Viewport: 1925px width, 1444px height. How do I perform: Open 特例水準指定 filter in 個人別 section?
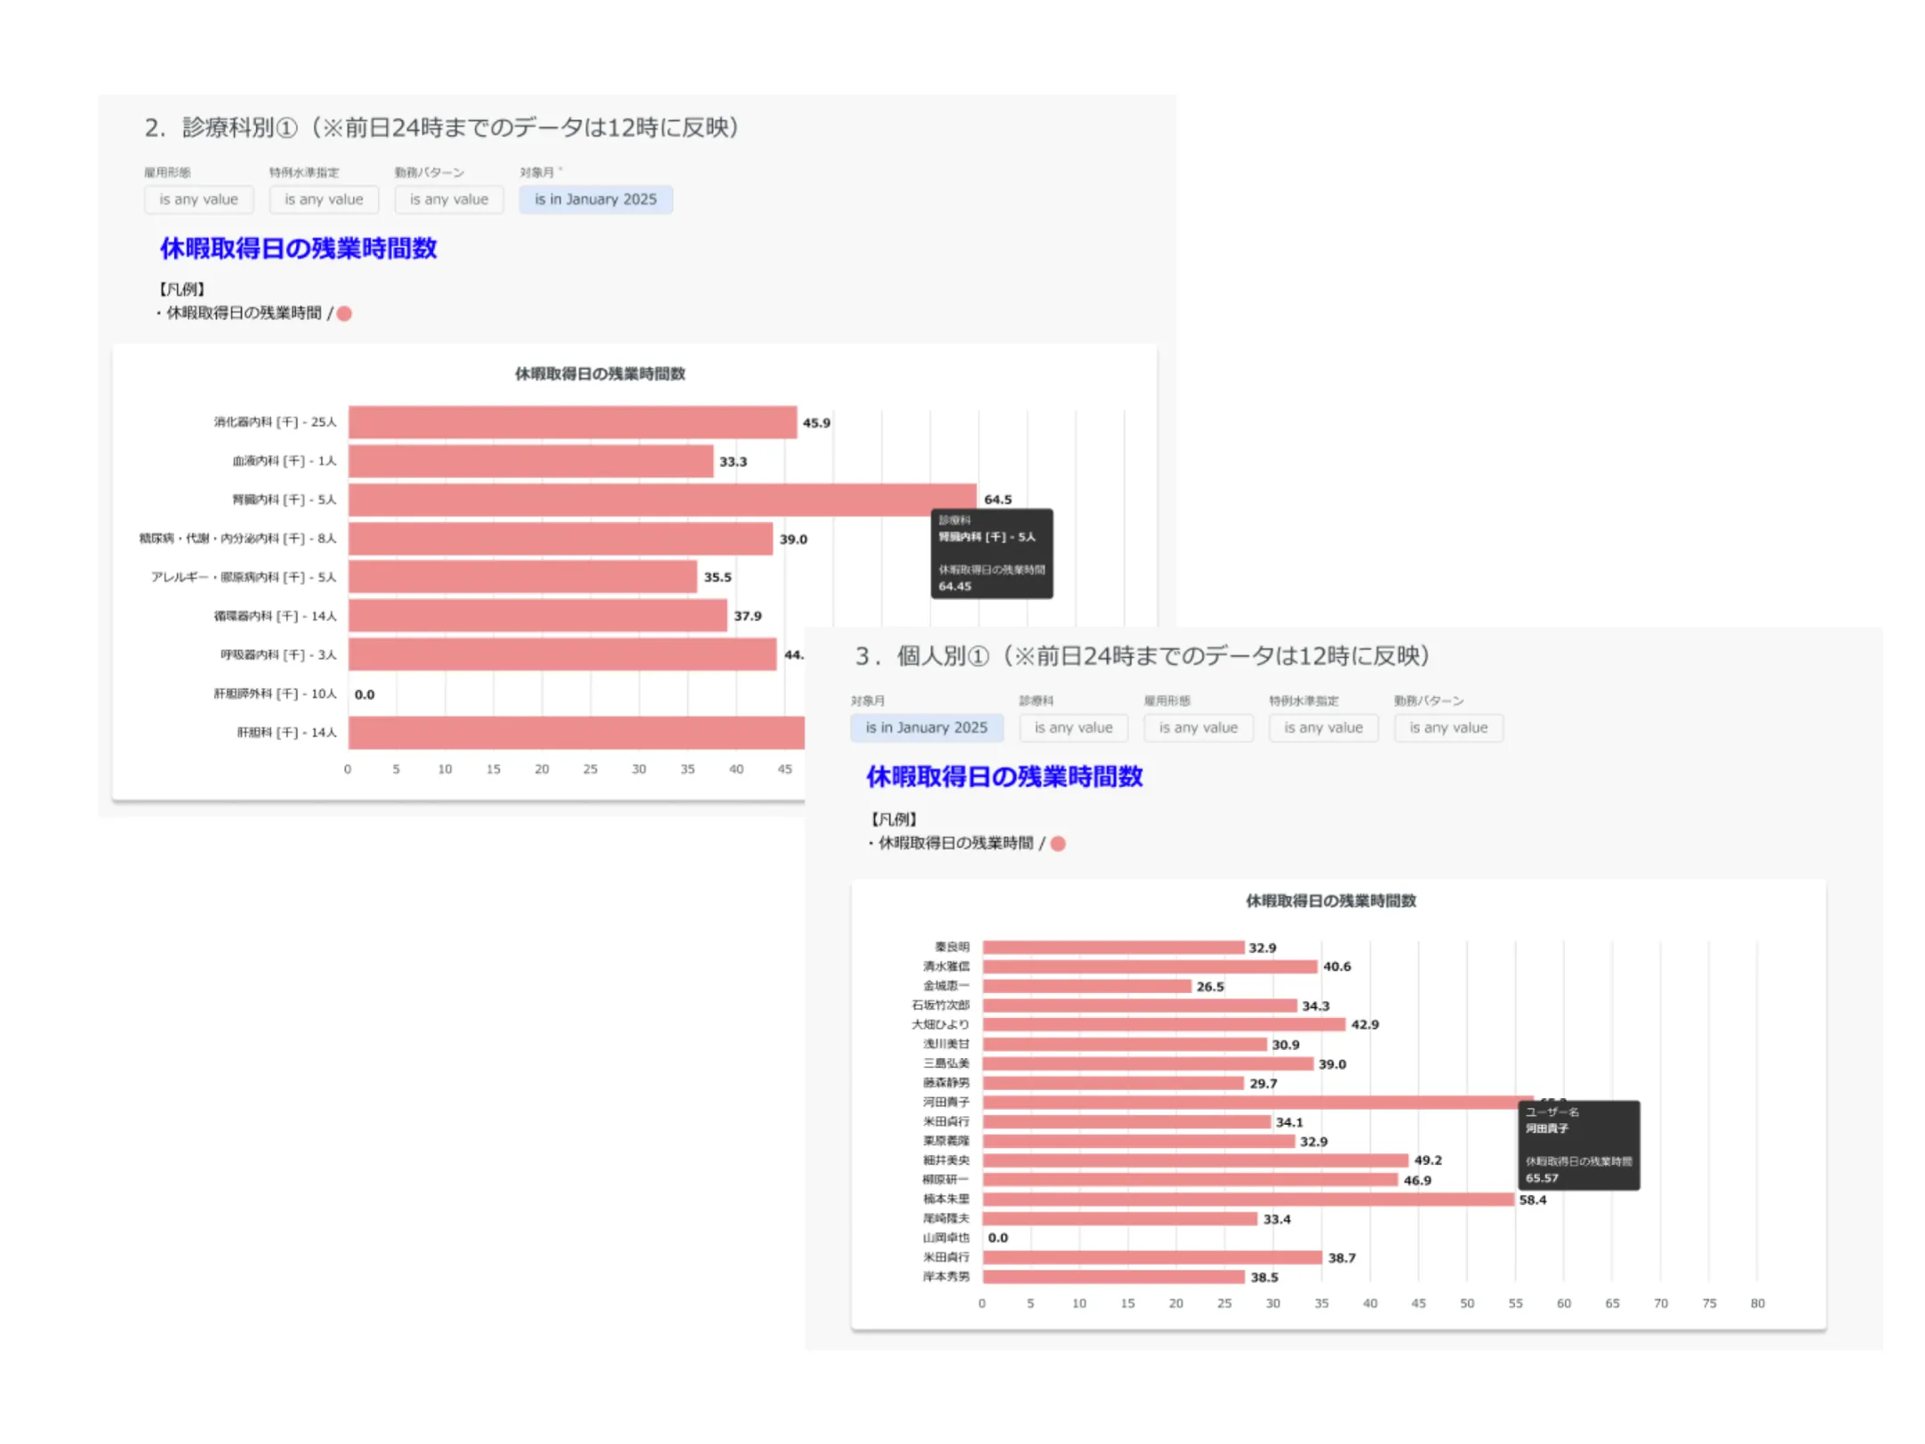pyautogui.click(x=1323, y=727)
